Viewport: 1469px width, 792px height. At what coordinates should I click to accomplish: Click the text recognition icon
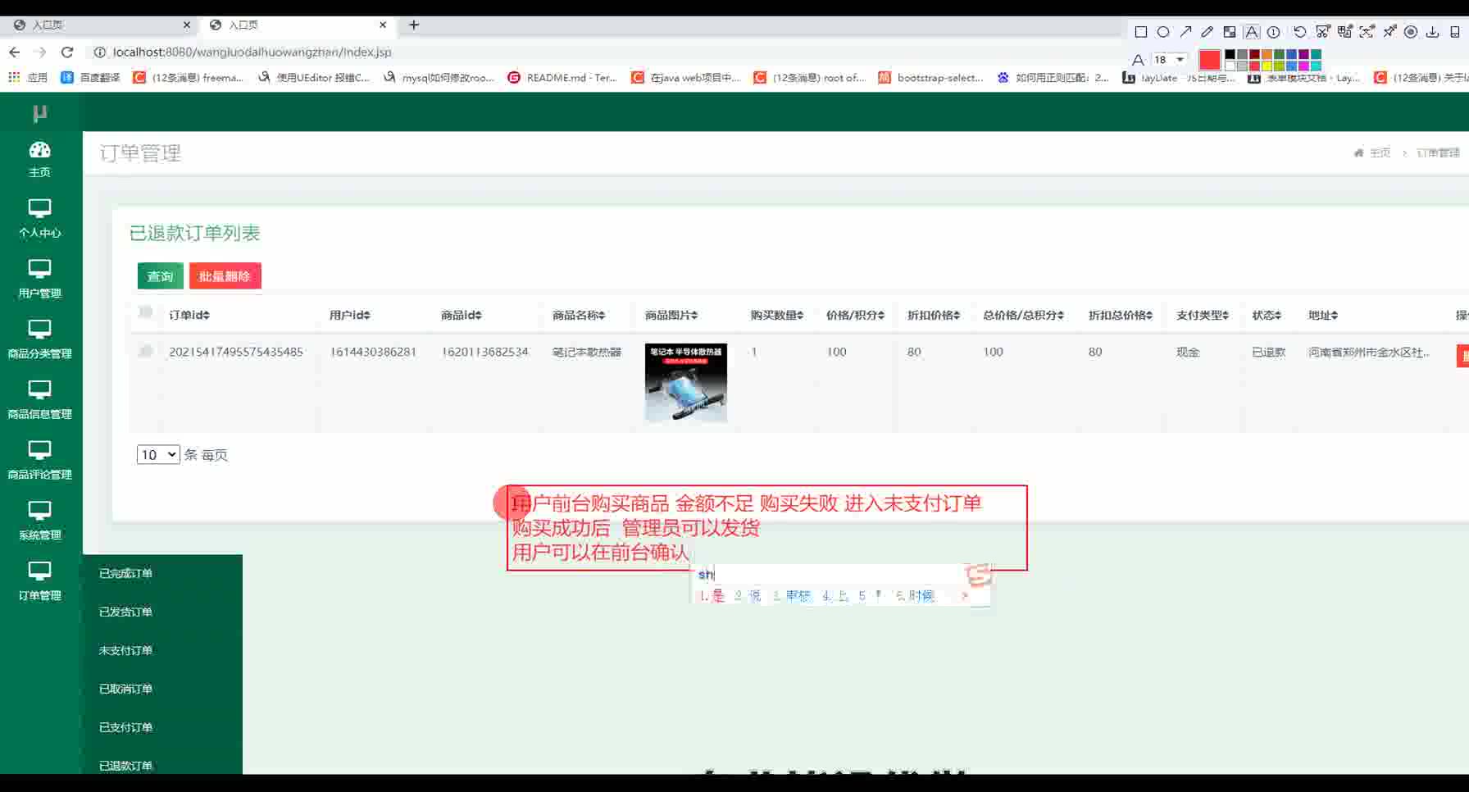coord(1367,32)
